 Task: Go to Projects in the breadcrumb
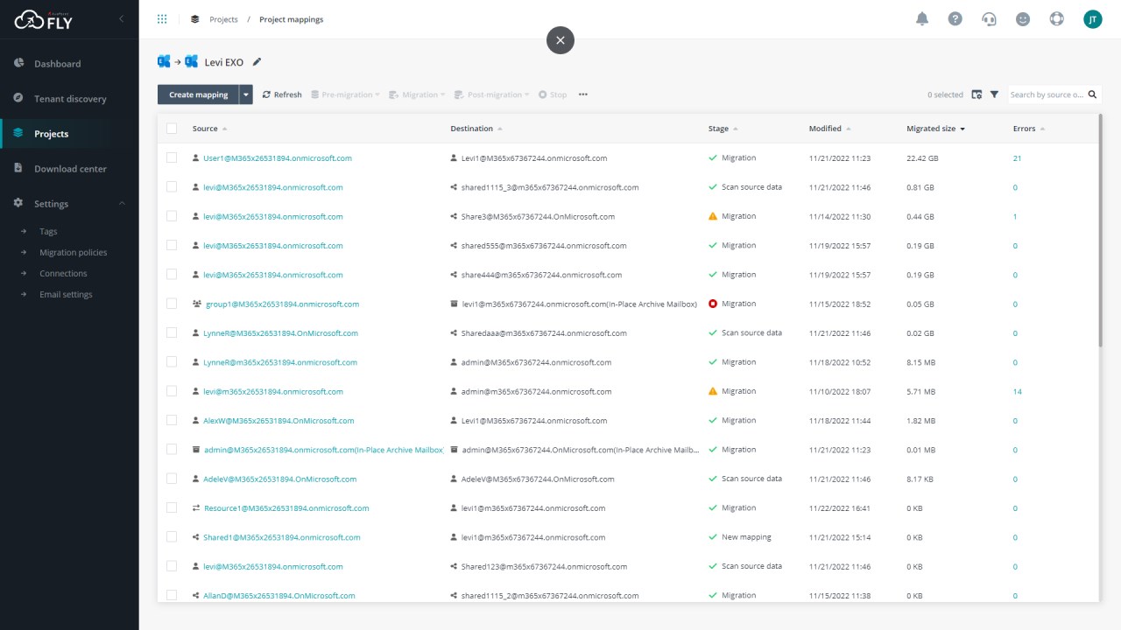pyautogui.click(x=223, y=19)
